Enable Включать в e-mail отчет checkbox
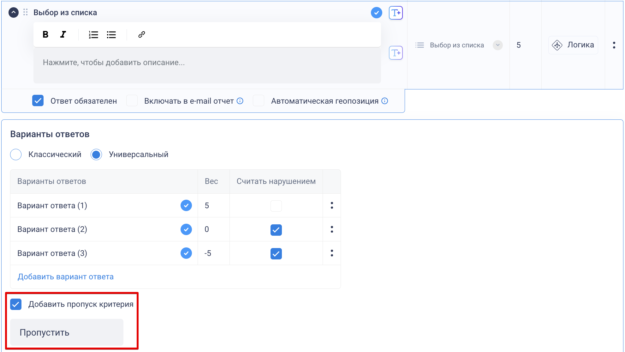Screen dimensions: 625x352 tap(132, 101)
